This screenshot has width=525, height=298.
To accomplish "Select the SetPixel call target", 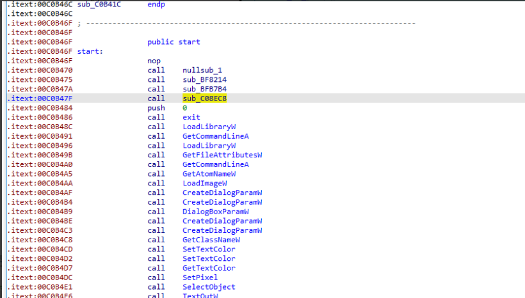I will [x=200, y=278].
